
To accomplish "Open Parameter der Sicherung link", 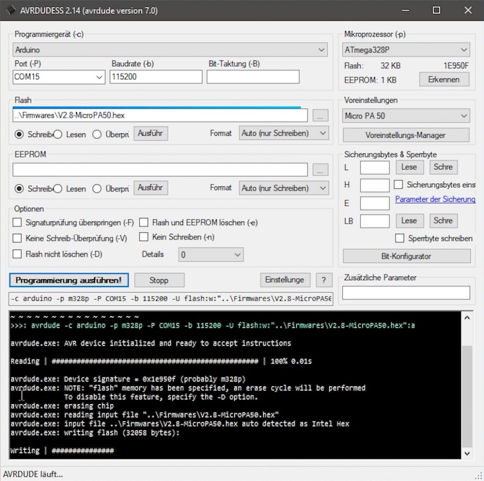I will click(x=435, y=199).
